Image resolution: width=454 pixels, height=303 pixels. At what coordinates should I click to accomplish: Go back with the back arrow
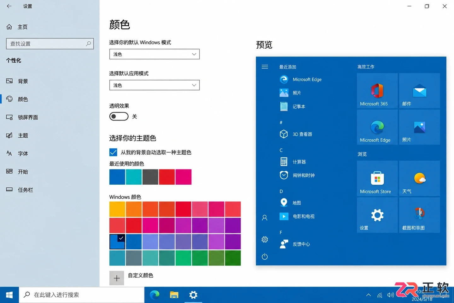tap(9, 6)
